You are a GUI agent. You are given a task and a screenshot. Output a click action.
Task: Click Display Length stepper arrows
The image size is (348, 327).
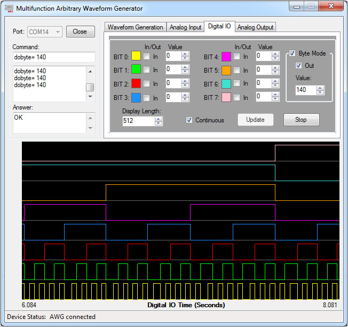pos(159,121)
